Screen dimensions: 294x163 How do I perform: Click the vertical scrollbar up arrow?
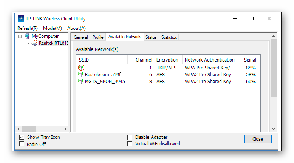(x=274, y=36)
